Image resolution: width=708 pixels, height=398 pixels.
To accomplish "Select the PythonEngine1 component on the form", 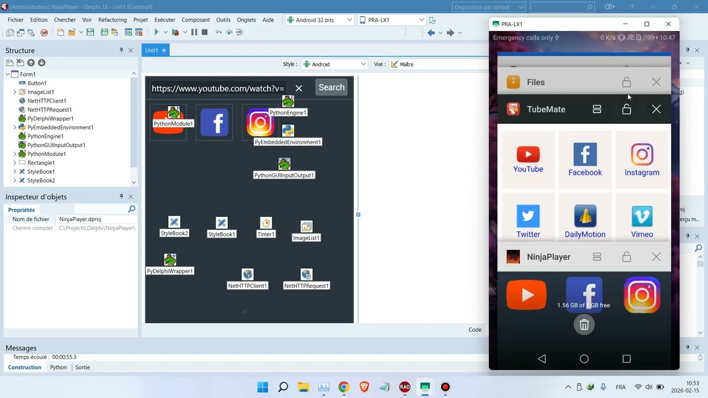I will [x=288, y=102].
